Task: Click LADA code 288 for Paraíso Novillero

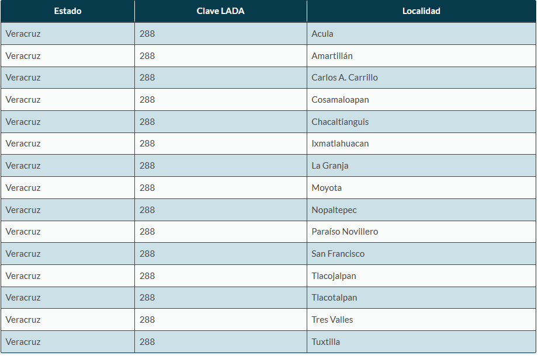Action: 147,232
